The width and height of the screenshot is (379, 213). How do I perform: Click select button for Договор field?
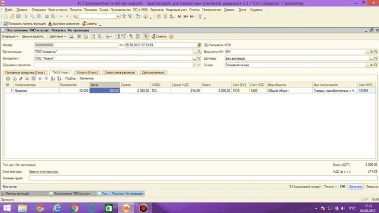click(x=371, y=59)
